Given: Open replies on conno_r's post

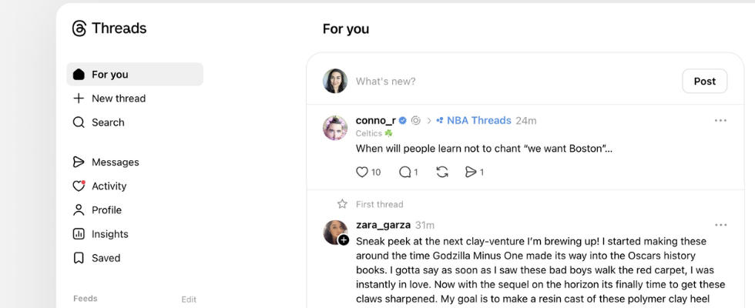Looking at the screenshot, I should pos(404,172).
